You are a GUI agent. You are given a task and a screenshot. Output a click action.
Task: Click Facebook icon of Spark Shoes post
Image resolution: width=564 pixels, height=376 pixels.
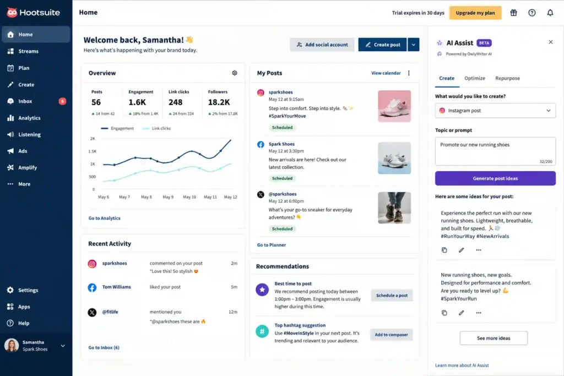coord(261,144)
